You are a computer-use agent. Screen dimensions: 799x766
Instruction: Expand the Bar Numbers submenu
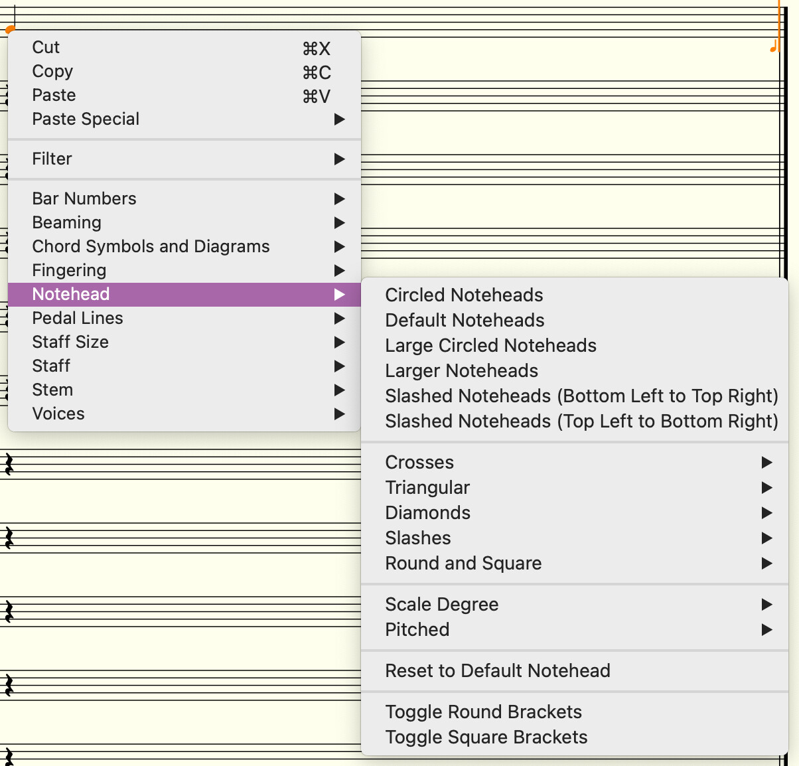(84, 198)
